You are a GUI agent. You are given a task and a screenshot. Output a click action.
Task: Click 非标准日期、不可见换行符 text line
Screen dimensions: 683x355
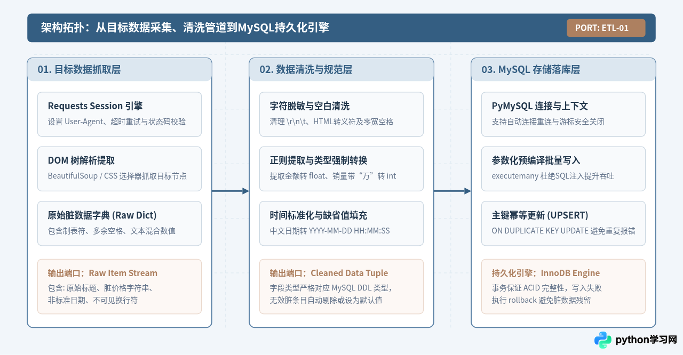point(93,300)
